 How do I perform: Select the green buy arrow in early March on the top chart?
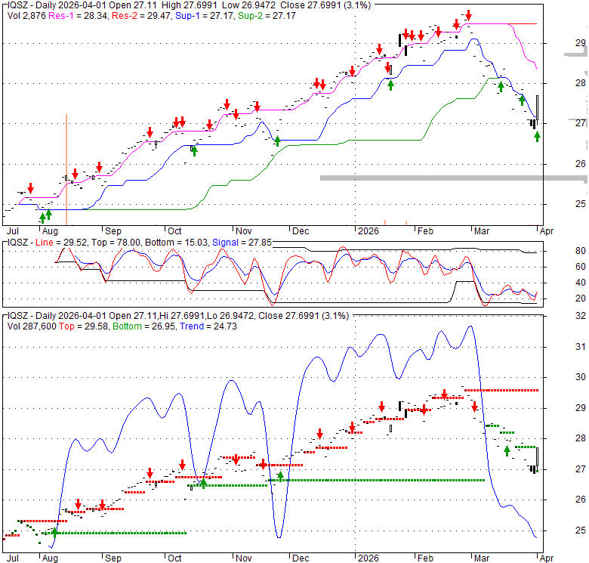point(500,87)
